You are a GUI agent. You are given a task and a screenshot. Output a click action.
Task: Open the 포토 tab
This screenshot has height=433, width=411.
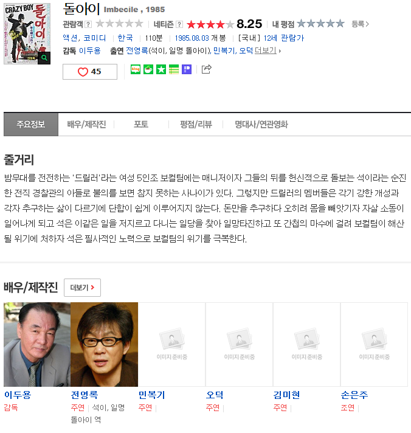141,124
